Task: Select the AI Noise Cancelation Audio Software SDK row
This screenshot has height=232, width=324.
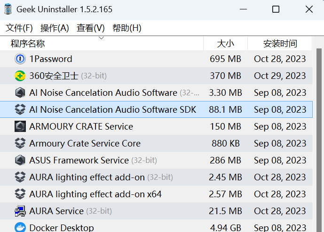Action: 112,109
